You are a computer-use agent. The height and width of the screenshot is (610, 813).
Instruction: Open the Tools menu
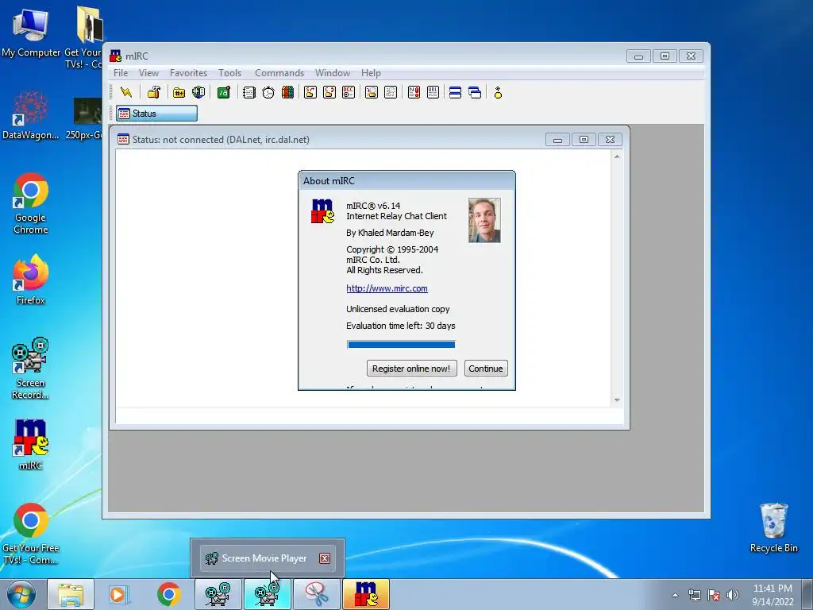click(x=229, y=72)
